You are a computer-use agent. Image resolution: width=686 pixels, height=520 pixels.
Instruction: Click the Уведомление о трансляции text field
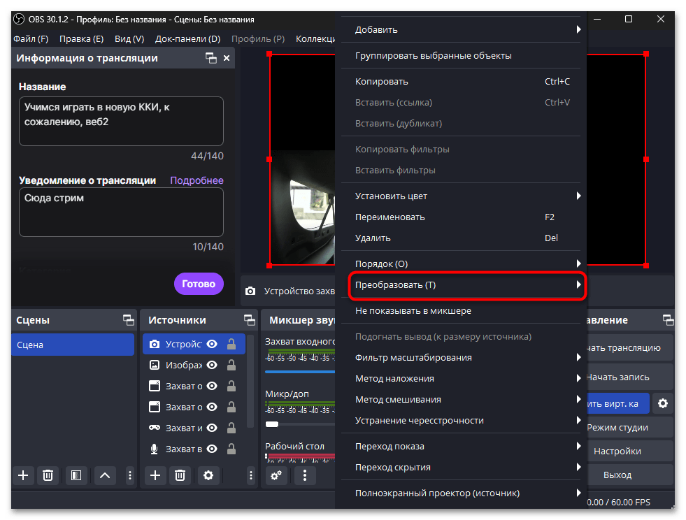pos(121,212)
